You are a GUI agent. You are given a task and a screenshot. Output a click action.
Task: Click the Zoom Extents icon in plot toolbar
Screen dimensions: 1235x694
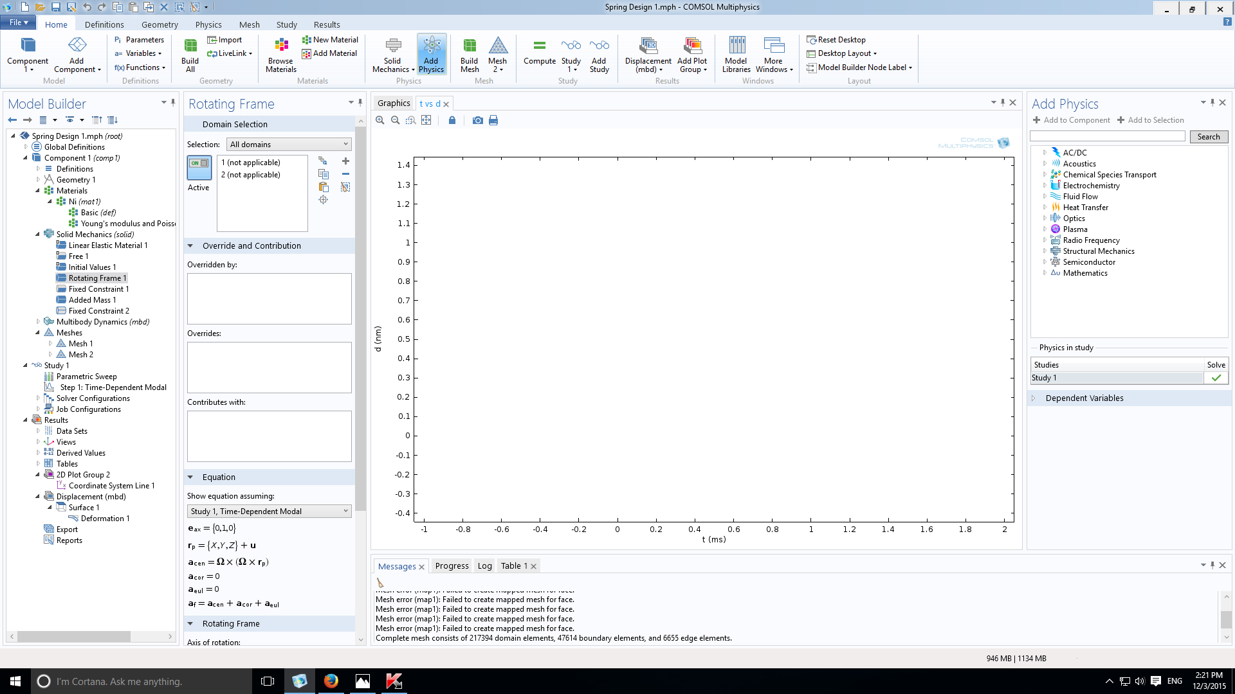[426, 120]
